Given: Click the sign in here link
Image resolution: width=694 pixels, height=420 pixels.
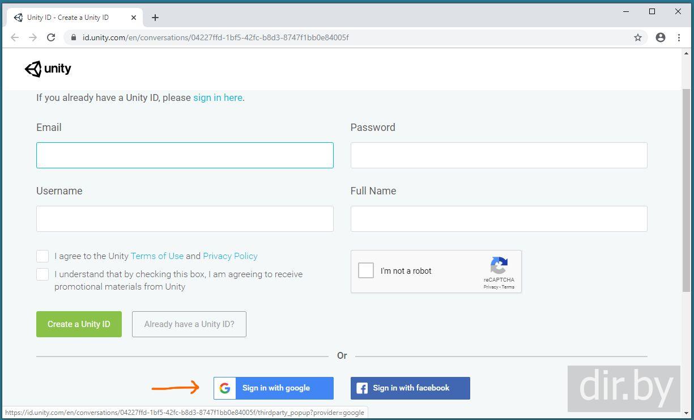Looking at the screenshot, I should (x=218, y=97).
